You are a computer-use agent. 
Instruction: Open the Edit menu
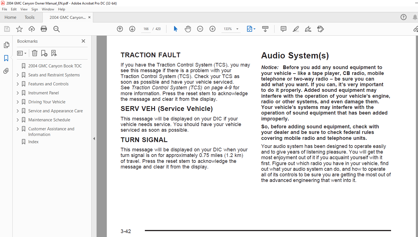click(14, 9)
